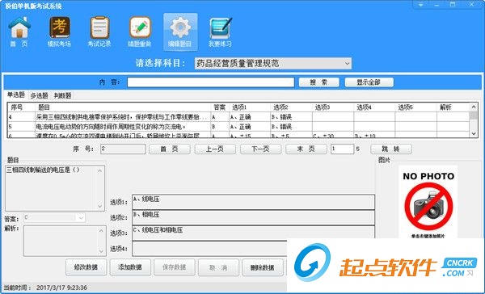Click the question table scroll-down arrow
Image resolution: width=485 pixels, height=294 pixels.
pyautogui.click(x=474, y=133)
